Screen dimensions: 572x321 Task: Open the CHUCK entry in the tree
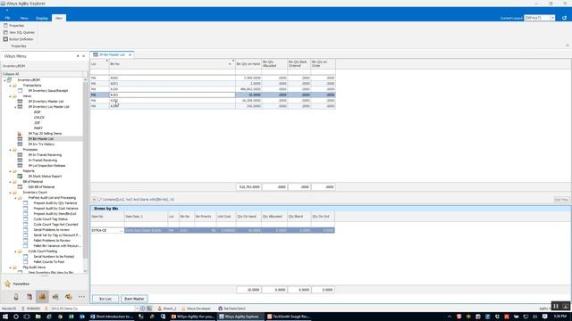pos(38,118)
